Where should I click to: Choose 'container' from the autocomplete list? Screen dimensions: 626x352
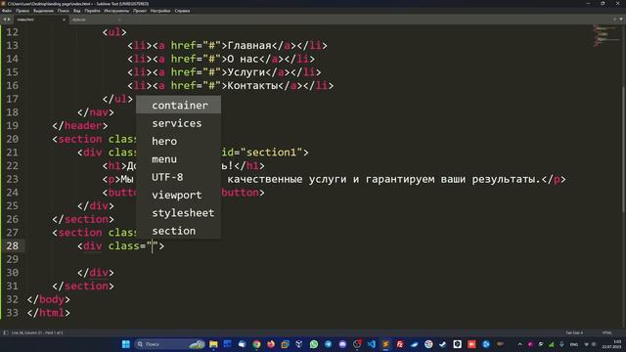pos(178,106)
